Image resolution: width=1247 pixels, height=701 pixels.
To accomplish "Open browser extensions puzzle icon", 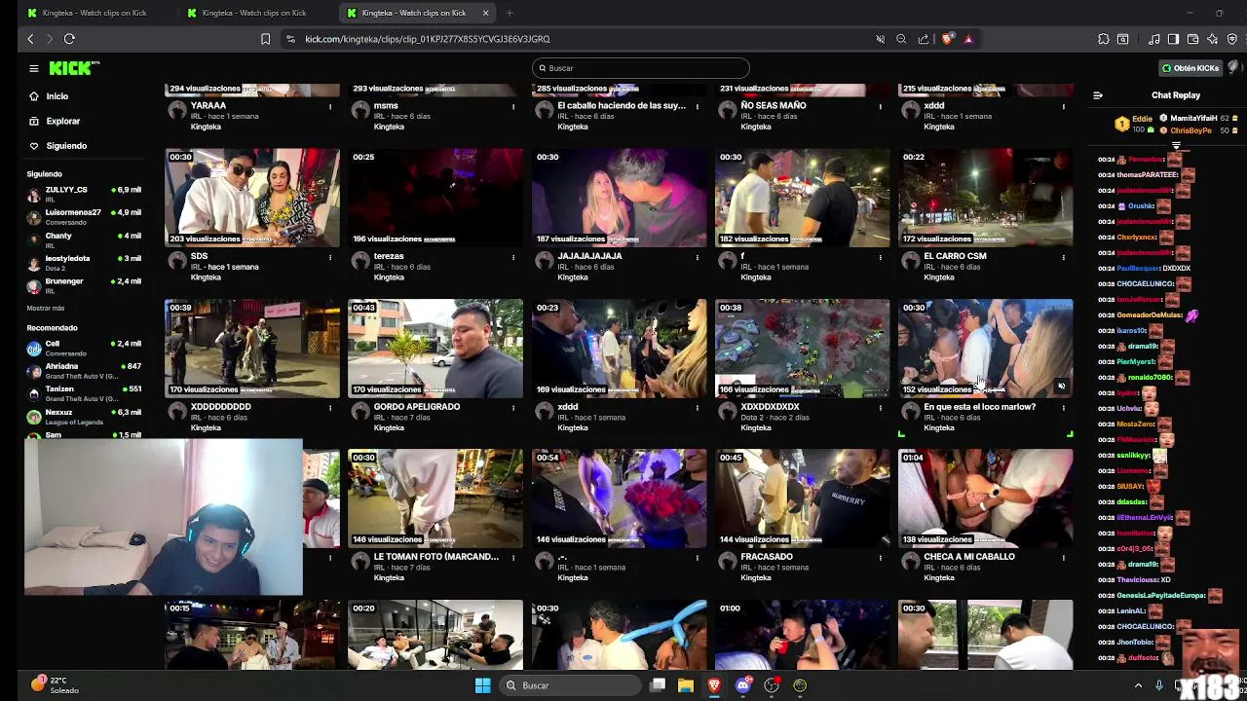I will tap(1103, 39).
